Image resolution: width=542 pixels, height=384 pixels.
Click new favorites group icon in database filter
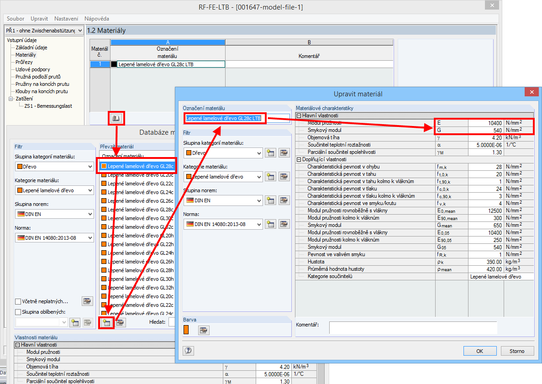tap(75, 322)
